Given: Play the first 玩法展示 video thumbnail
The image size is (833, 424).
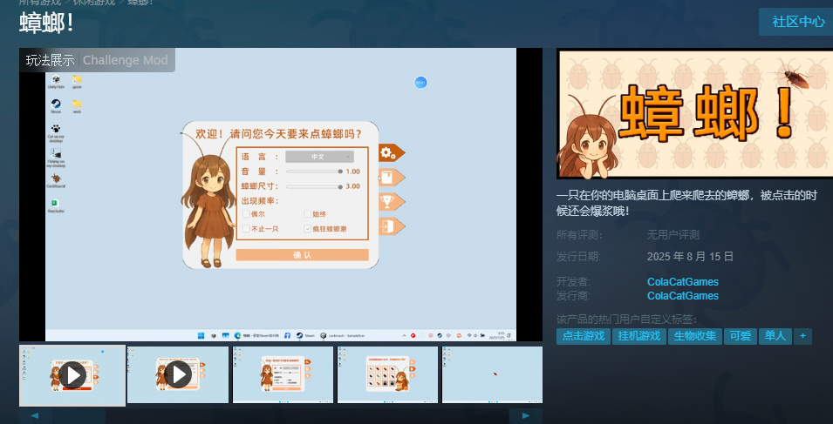Looking at the screenshot, I should point(72,375).
